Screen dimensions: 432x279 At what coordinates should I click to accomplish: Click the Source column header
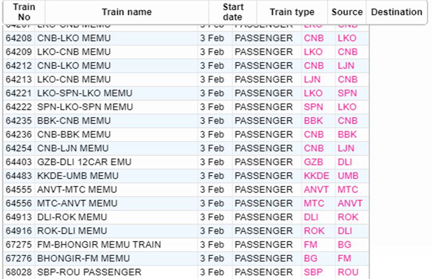(347, 12)
